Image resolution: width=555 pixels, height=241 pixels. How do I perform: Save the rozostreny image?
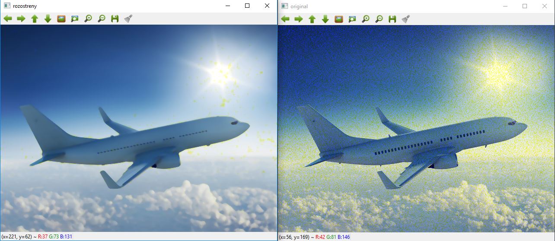coord(115,19)
